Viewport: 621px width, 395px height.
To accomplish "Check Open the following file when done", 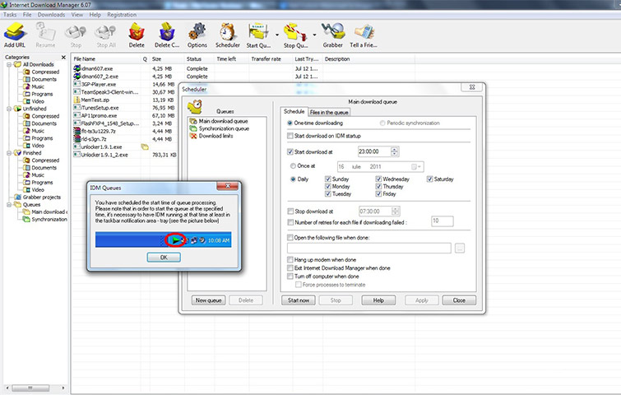I will pos(290,238).
